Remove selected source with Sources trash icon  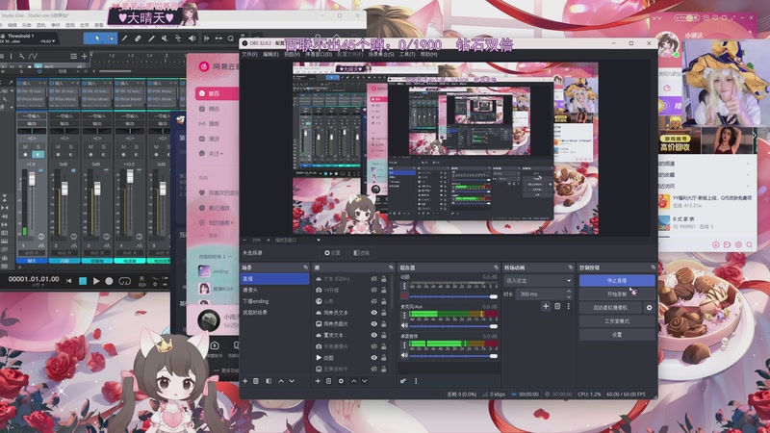coord(328,381)
